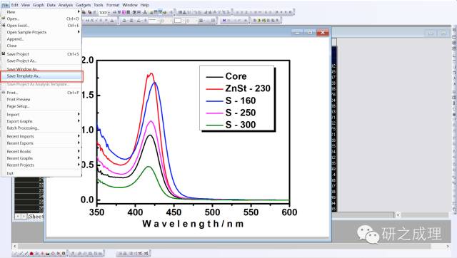Click the blue mask icon in the toolbar
457x258 pixels.
(x=224, y=21)
